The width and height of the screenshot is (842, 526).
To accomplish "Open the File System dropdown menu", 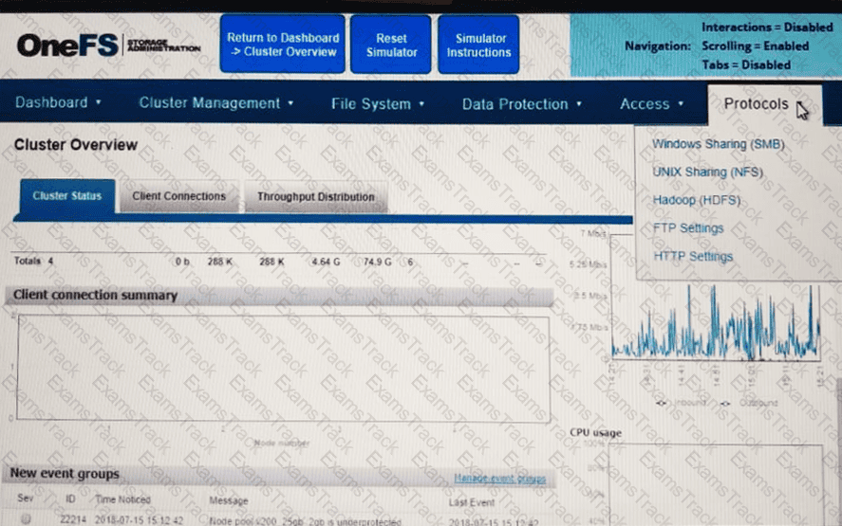I will click(x=378, y=104).
